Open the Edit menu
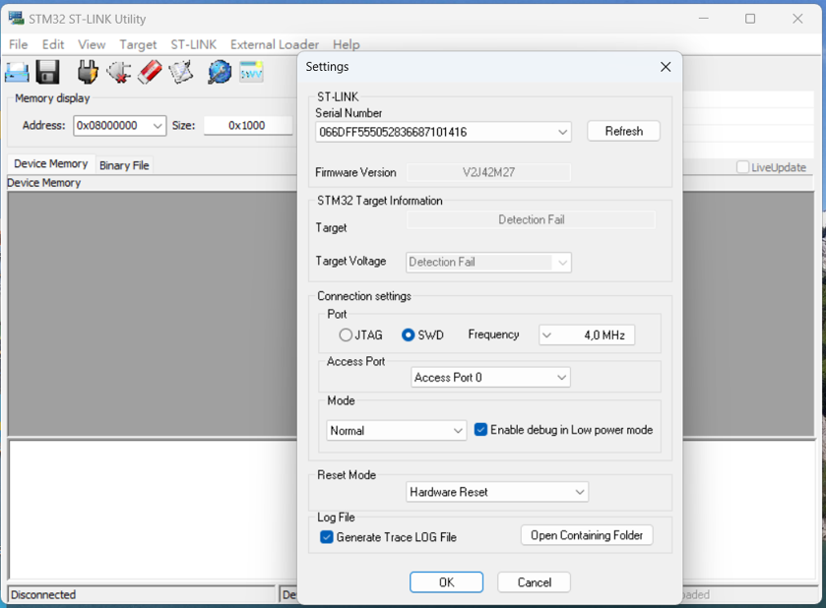This screenshot has height=608, width=826. (x=53, y=44)
